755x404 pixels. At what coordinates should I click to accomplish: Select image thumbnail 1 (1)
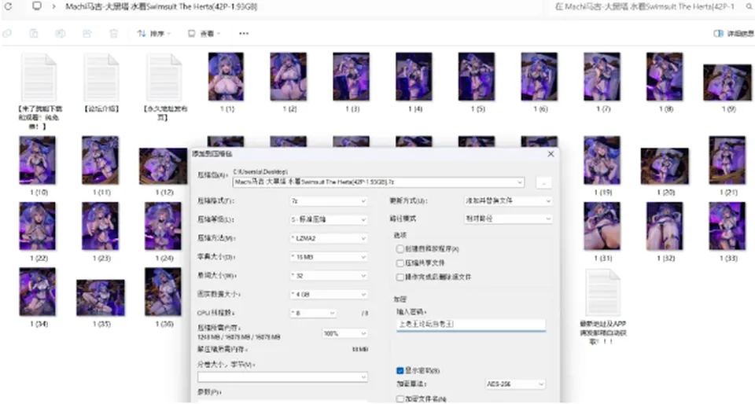click(x=226, y=77)
